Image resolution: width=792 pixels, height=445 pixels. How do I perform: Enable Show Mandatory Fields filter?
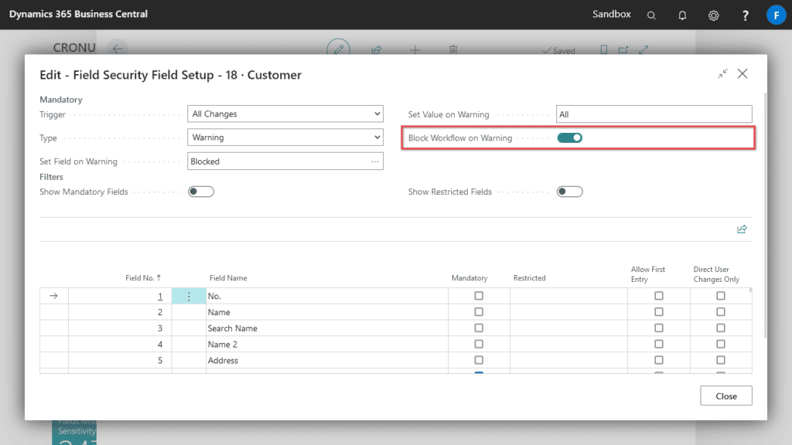pyautogui.click(x=200, y=191)
